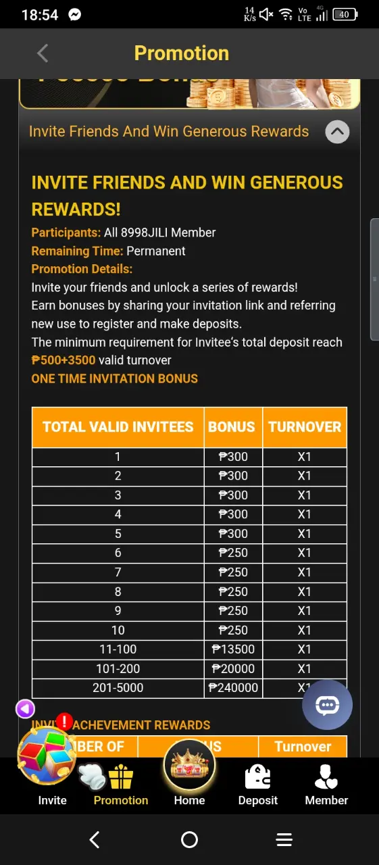Click the page scrollbar handle
379x865 pixels.
pyautogui.click(x=375, y=280)
